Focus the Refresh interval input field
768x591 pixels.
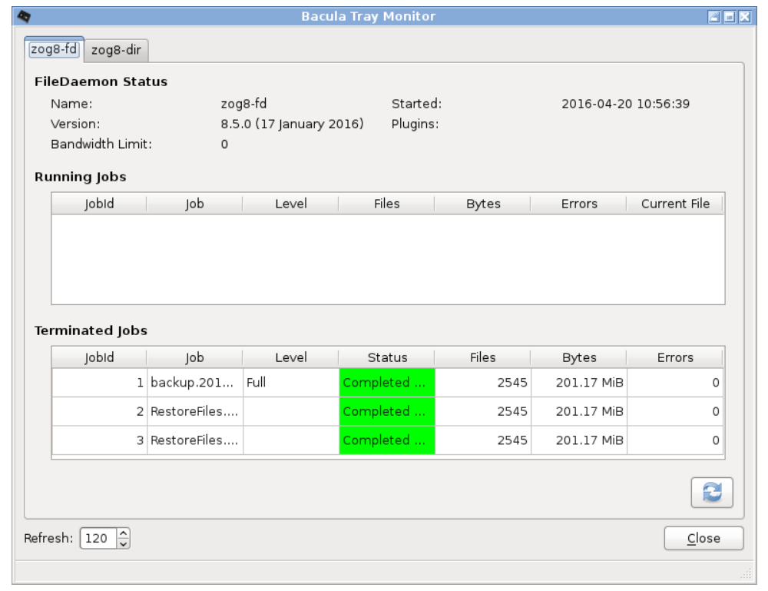[97, 539]
